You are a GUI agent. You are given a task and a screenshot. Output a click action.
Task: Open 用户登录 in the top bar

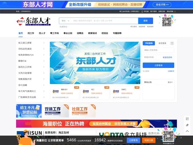coord(153,11)
